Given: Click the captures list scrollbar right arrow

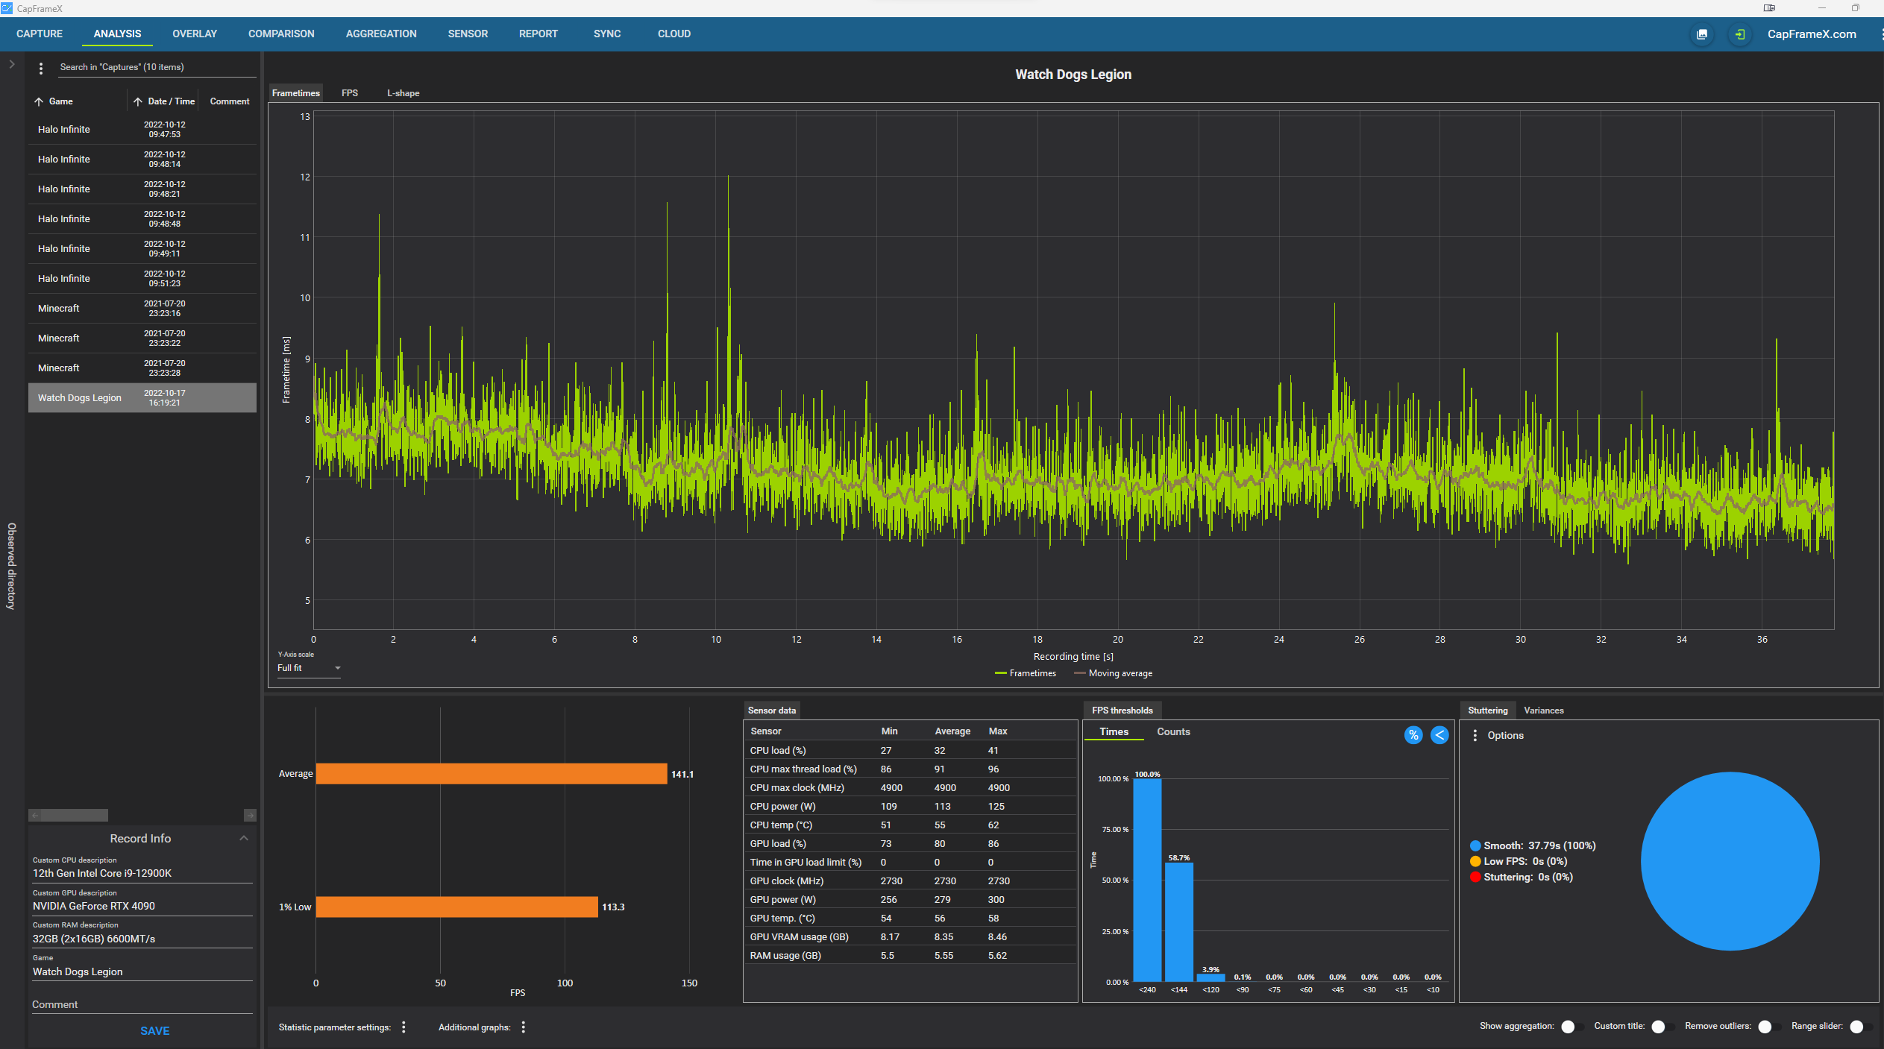Looking at the screenshot, I should [251, 816].
